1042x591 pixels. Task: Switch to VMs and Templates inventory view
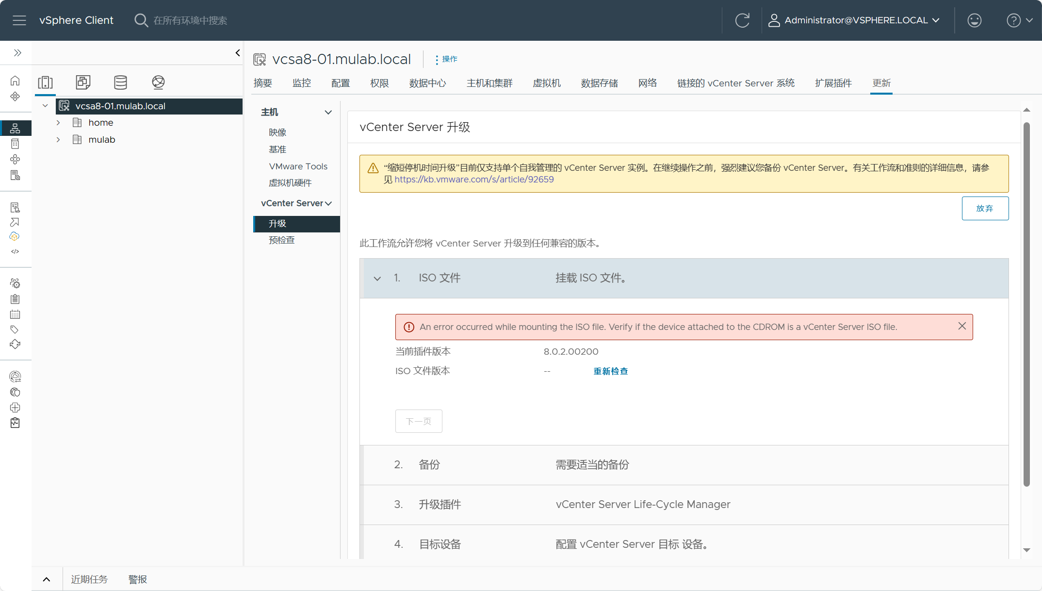(x=83, y=82)
